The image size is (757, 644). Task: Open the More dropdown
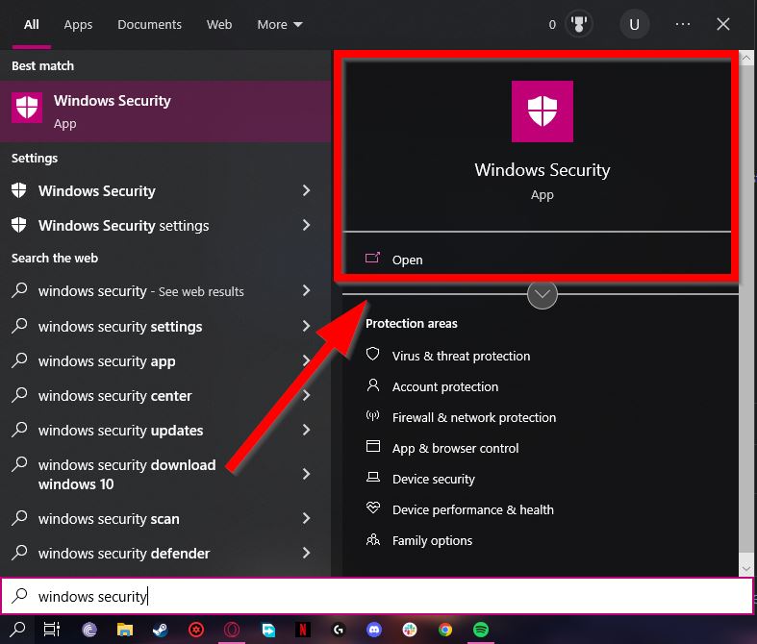280,25
